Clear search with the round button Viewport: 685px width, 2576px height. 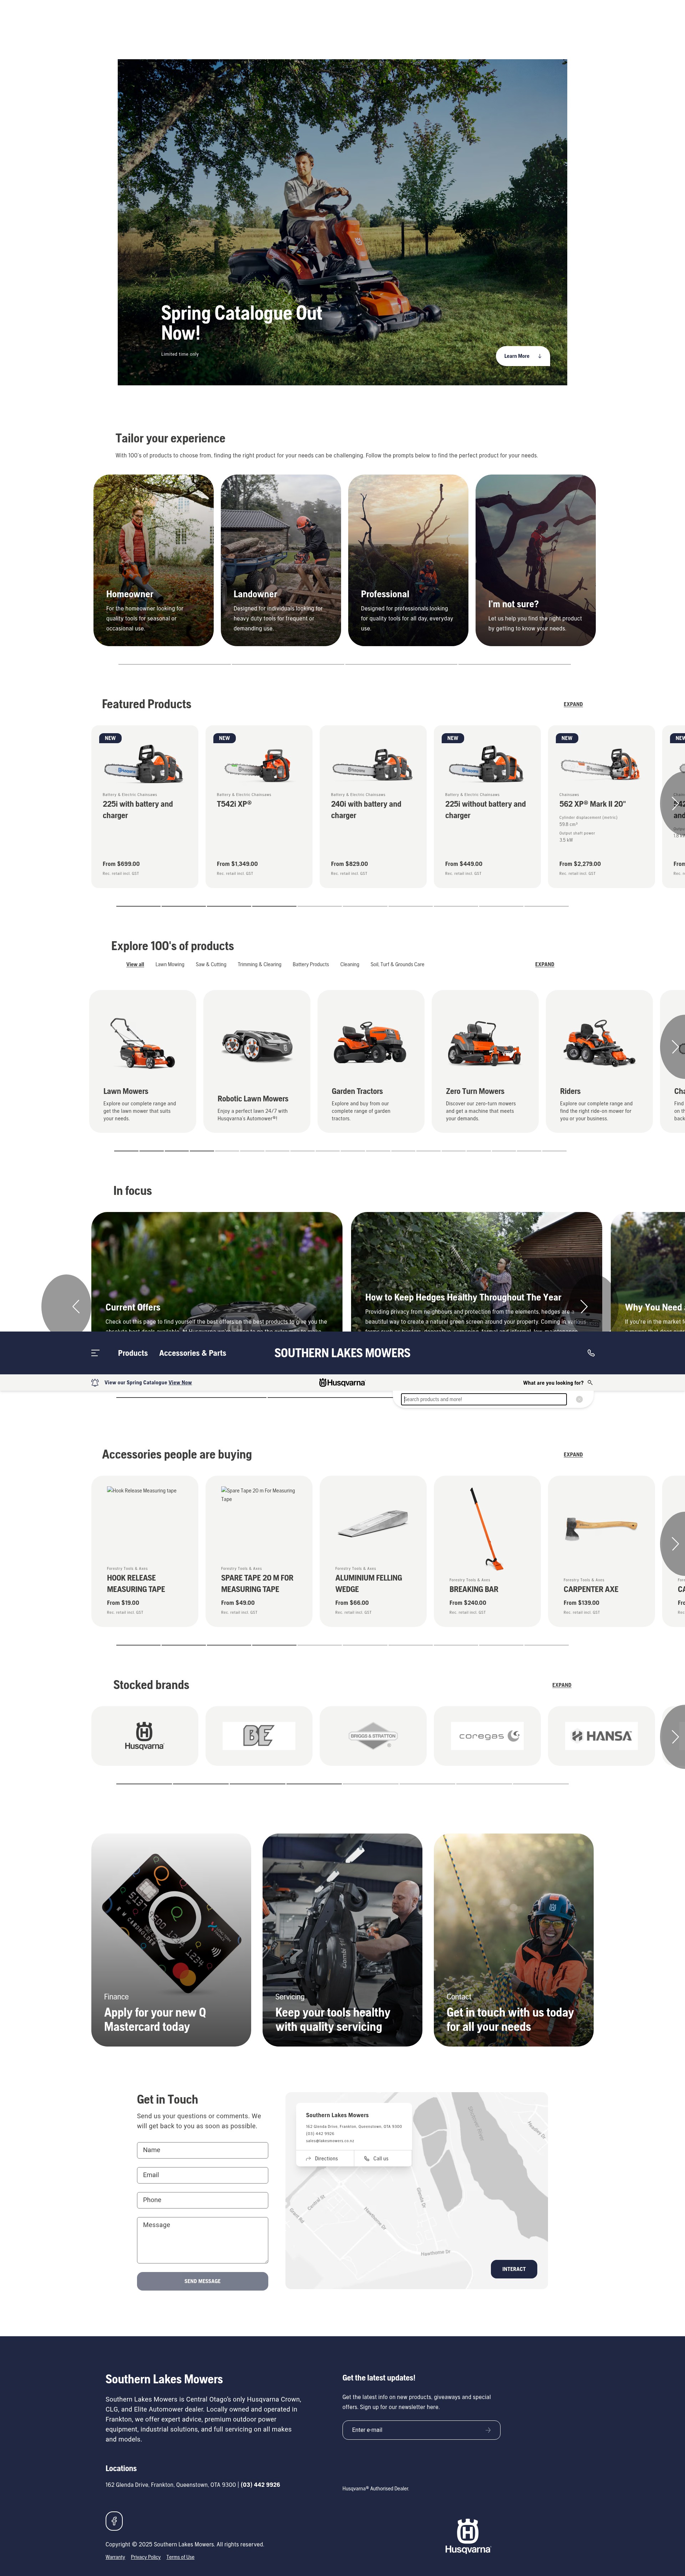pos(579,1399)
